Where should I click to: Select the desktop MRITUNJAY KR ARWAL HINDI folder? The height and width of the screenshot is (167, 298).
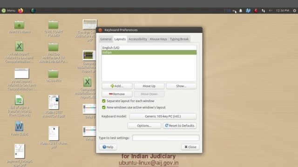click(54, 52)
